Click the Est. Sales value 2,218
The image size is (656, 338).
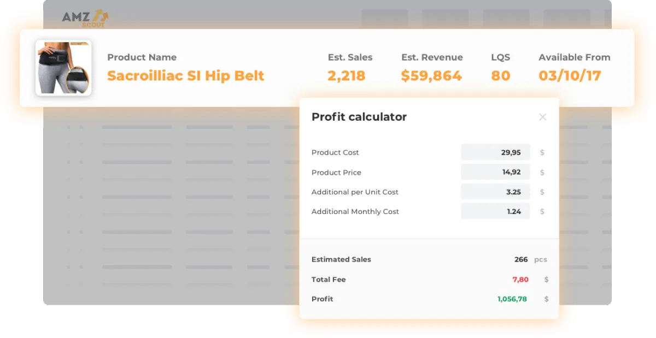pyautogui.click(x=347, y=76)
